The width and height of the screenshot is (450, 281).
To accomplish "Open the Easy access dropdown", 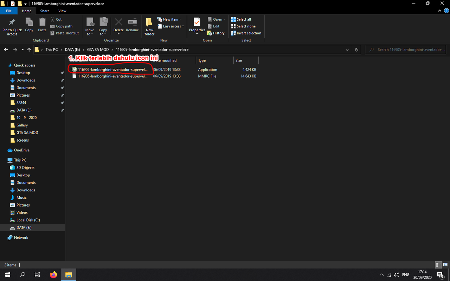I will point(171,26).
